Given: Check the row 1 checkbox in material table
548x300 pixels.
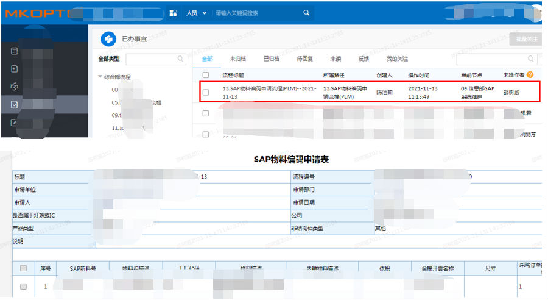Looking at the screenshot, I should [x=24, y=286].
